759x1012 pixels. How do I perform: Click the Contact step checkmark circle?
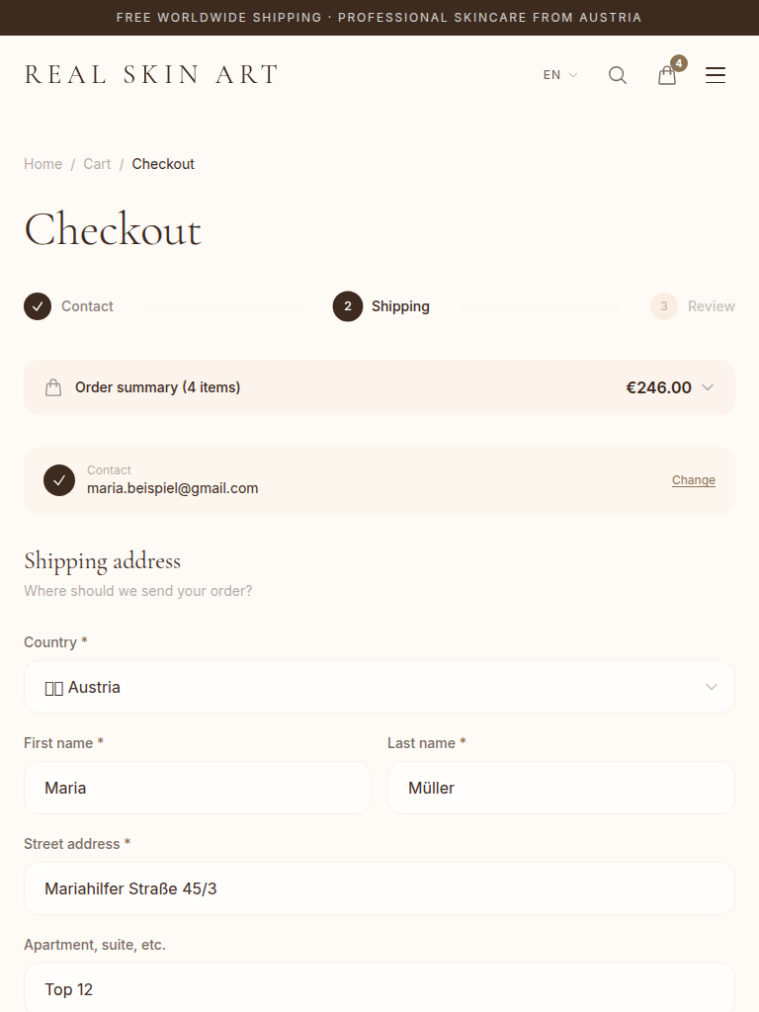coord(38,306)
